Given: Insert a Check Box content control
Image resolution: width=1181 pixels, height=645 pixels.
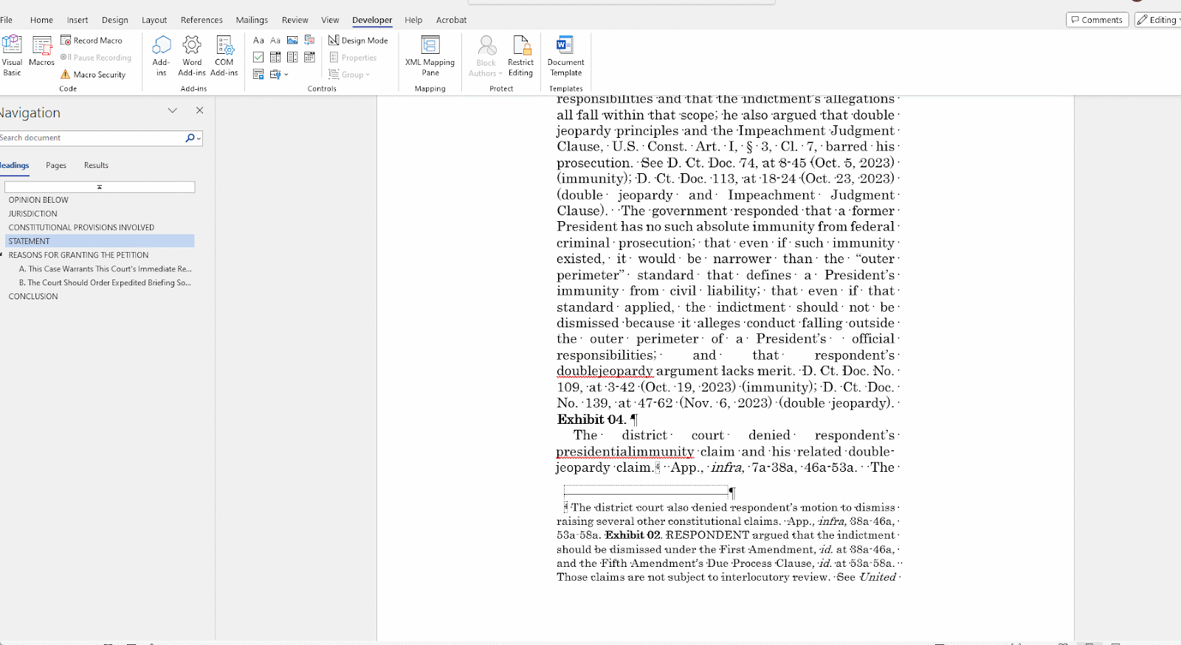Looking at the screenshot, I should [x=258, y=57].
